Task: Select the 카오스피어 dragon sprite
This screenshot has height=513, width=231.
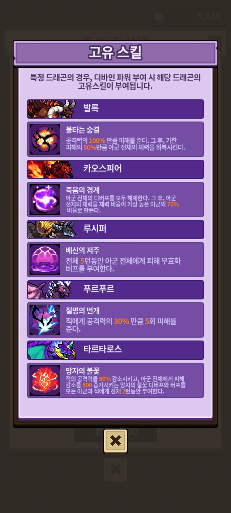Action: [x=51, y=169]
